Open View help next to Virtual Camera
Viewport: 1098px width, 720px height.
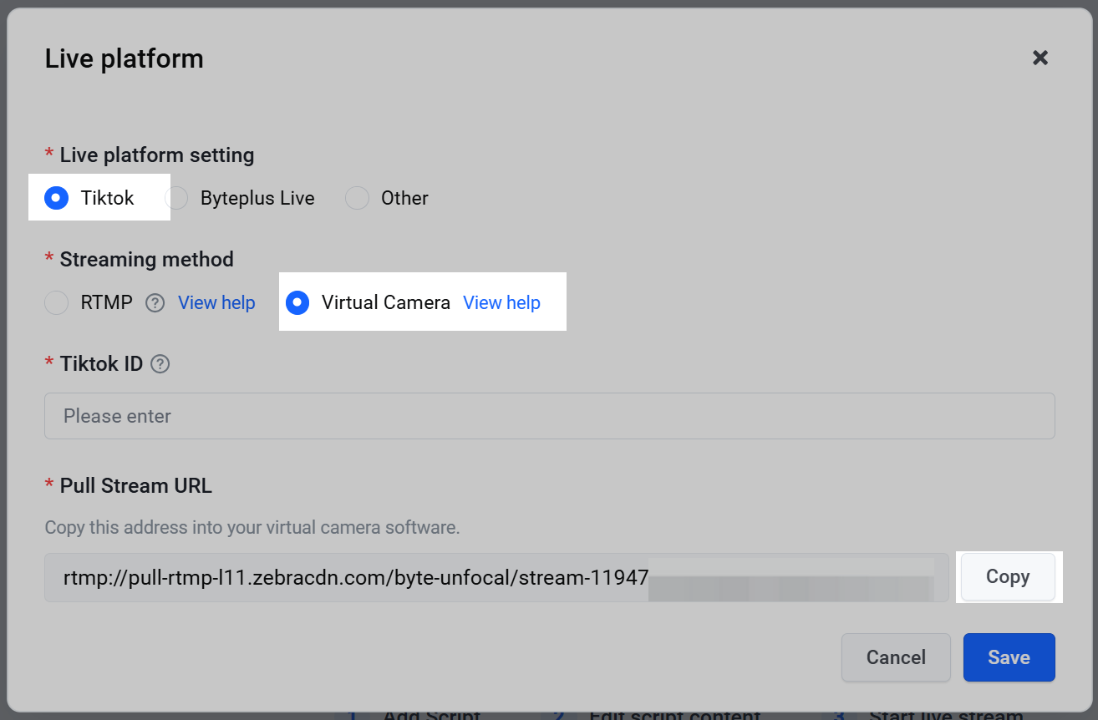point(501,302)
